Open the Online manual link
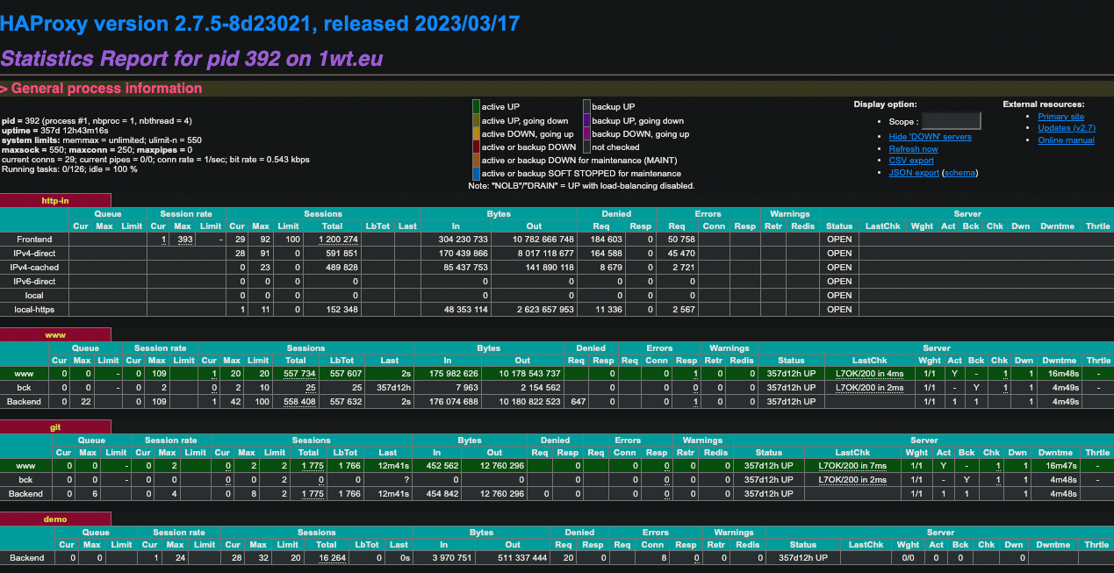The image size is (1114, 573). [x=1066, y=140]
